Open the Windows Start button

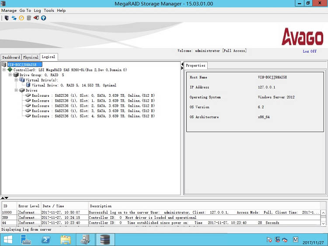click(8, 239)
